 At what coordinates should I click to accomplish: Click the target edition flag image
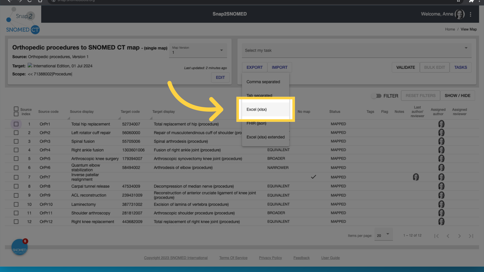[30, 65]
